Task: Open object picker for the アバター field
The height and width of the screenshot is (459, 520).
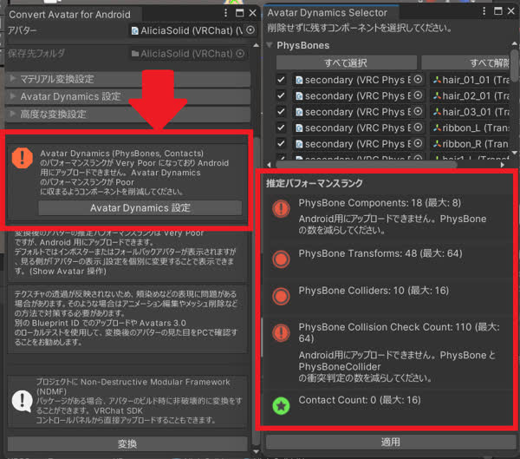Action: pos(250,30)
